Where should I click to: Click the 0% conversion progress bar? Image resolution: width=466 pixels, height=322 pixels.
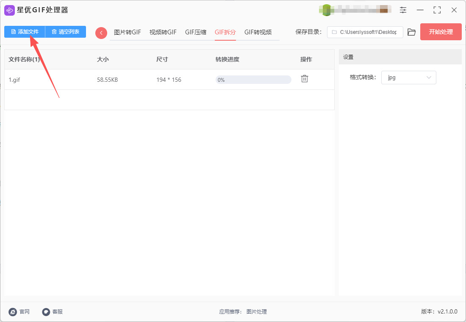[x=253, y=80]
